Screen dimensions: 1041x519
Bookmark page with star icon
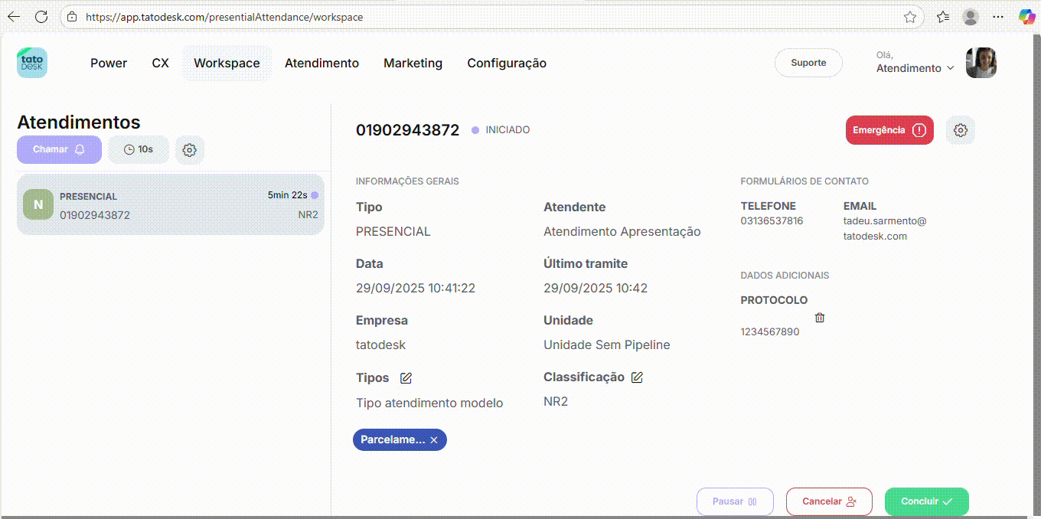(909, 17)
